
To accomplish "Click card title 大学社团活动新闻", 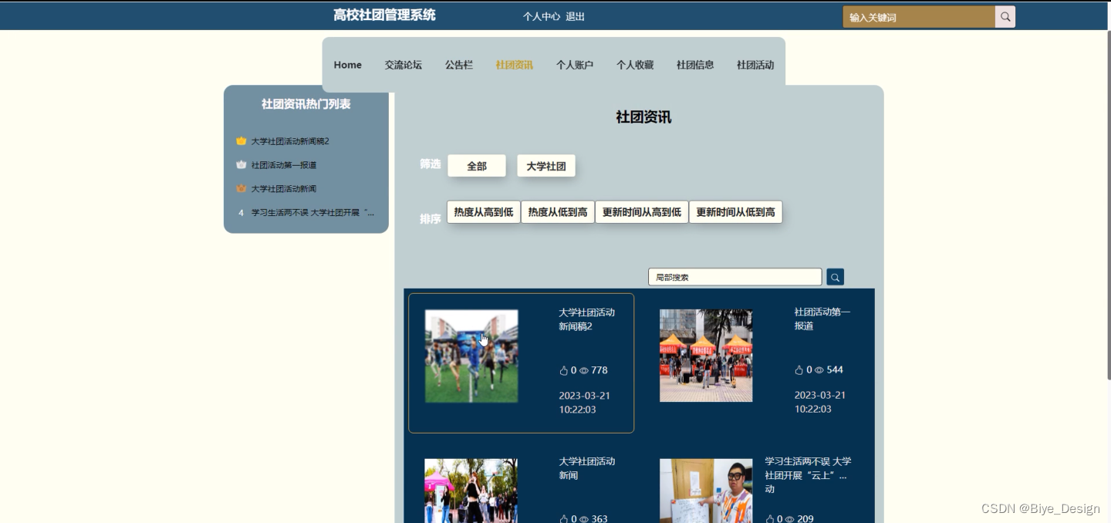I will point(587,468).
